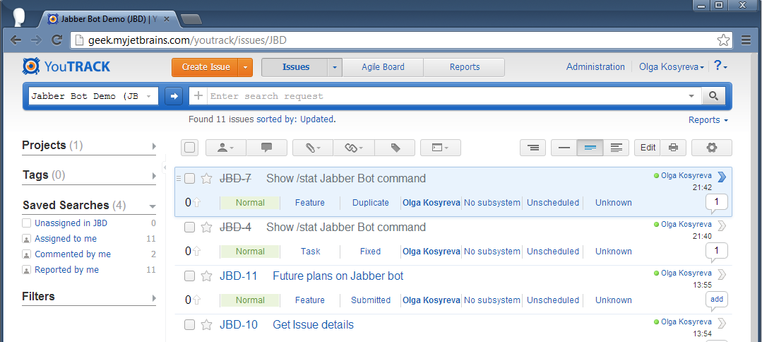Screen dimensions: 762x342
Task: Click the comment bubble toolbar button
Action: 267,148
